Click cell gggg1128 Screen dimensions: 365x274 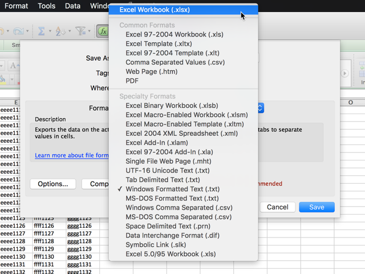coord(83,241)
